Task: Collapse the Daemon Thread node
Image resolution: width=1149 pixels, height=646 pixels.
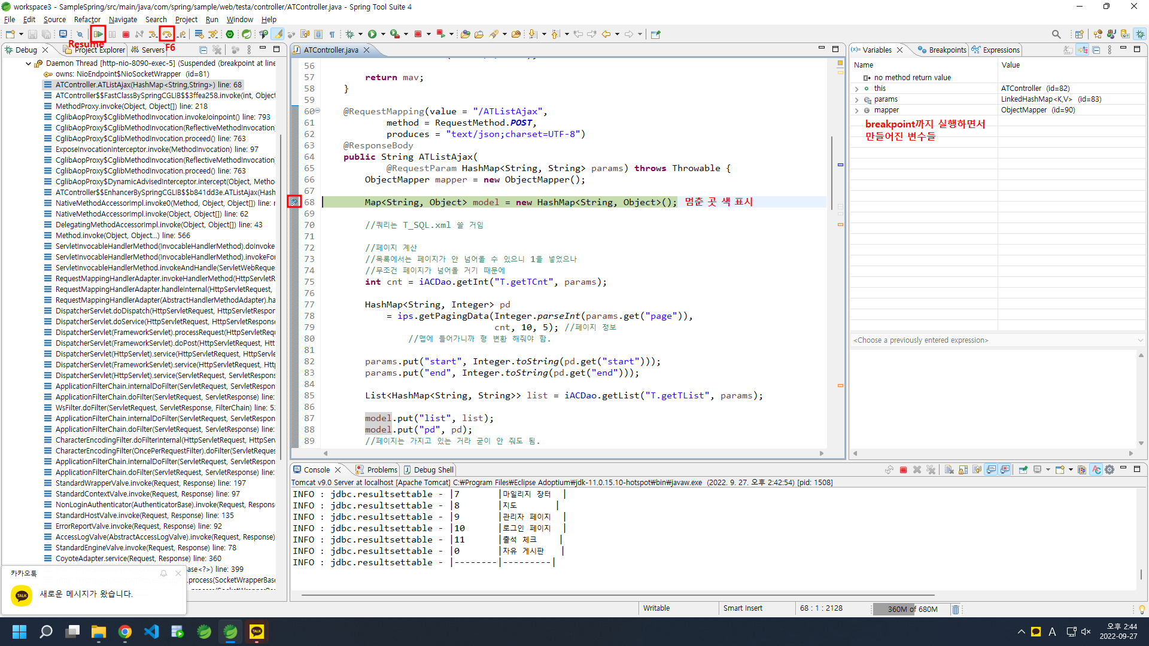Action: pos(28,63)
